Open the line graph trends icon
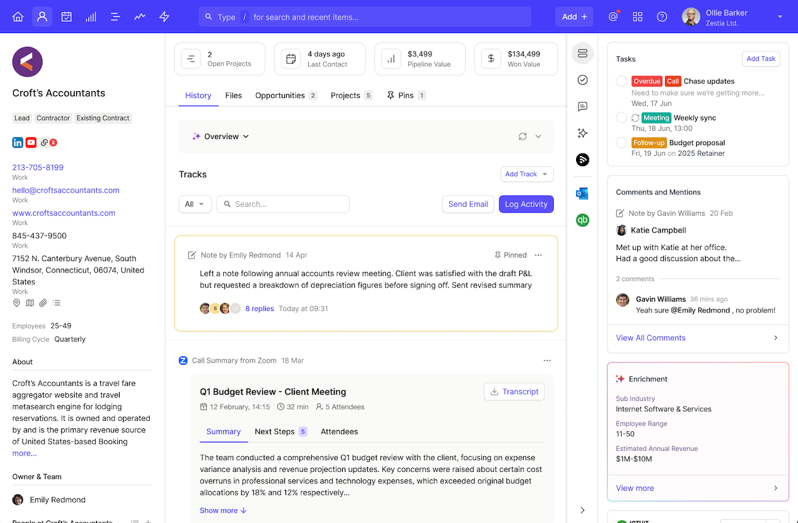Viewport: 798px width, 523px height. tap(140, 17)
